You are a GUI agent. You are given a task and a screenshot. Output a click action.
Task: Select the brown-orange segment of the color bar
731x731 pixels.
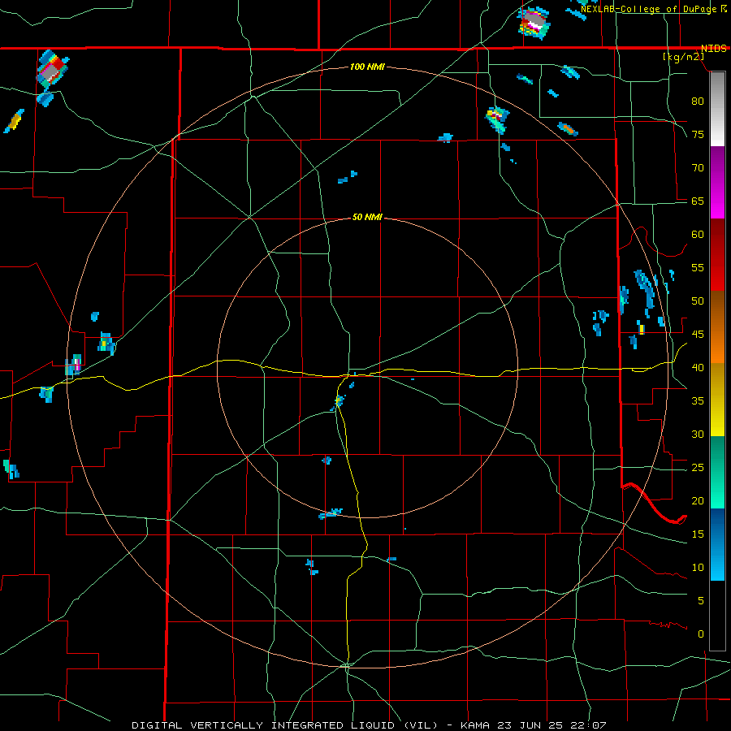(x=717, y=327)
